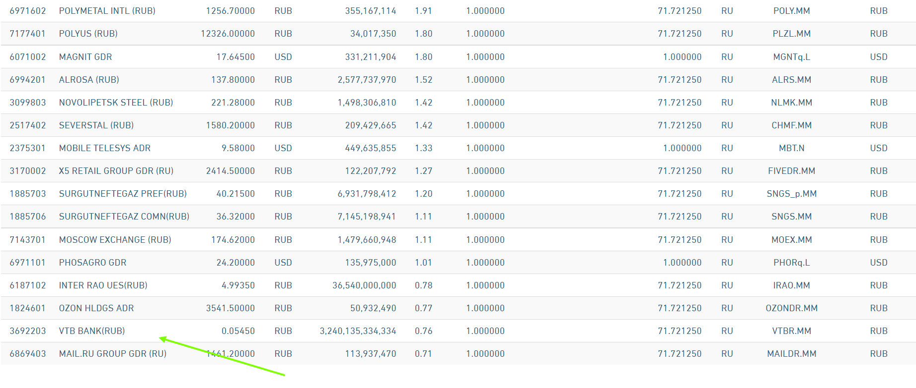Click the price 1256.70000 for Polymetal
This screenshot has width=916, height=388.
pos(230,11)
